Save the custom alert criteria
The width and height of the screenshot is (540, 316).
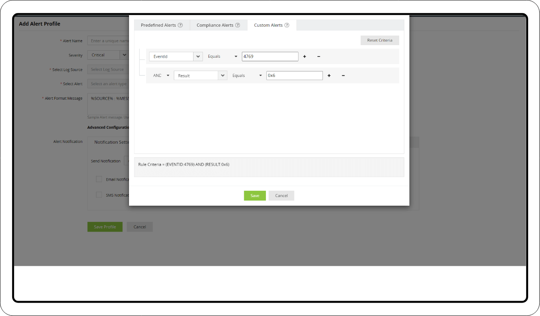click(x=255, y=195)
